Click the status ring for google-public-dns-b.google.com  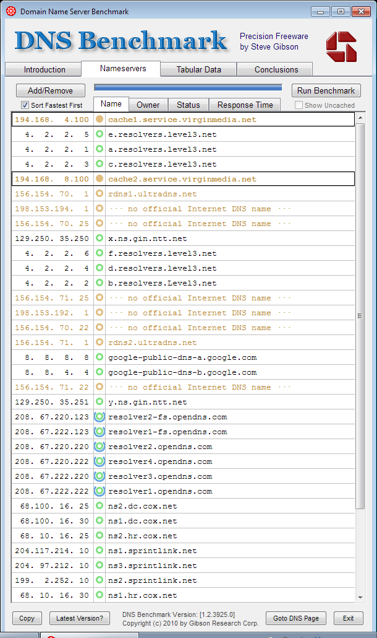[100, 372]
